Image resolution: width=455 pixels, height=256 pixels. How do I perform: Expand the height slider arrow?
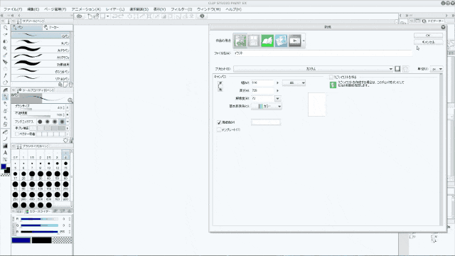[277, 90]
